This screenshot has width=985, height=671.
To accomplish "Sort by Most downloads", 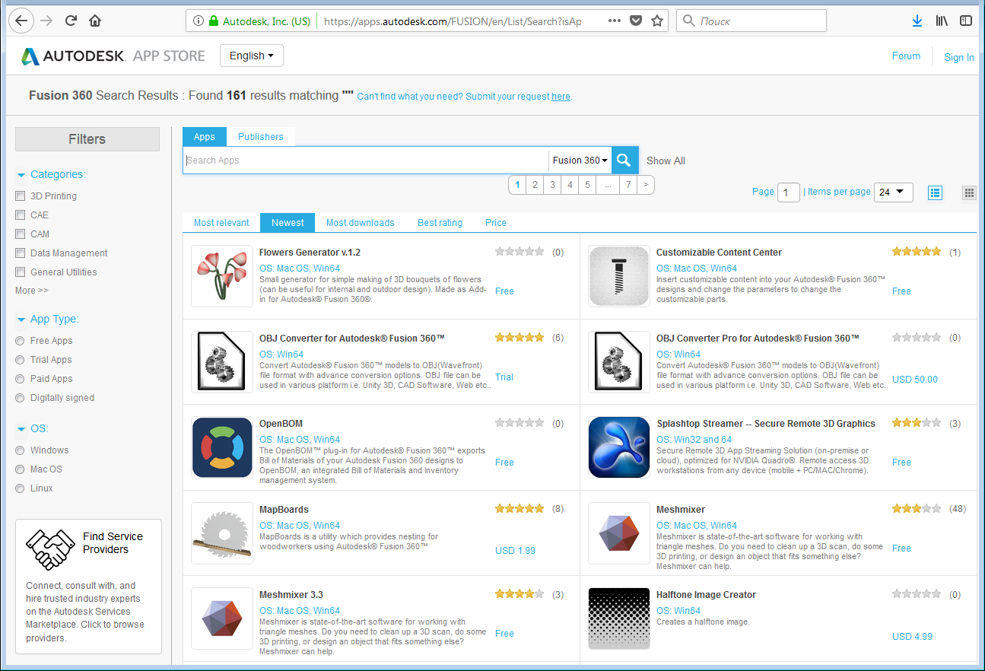I will click(x=361, y=223).
